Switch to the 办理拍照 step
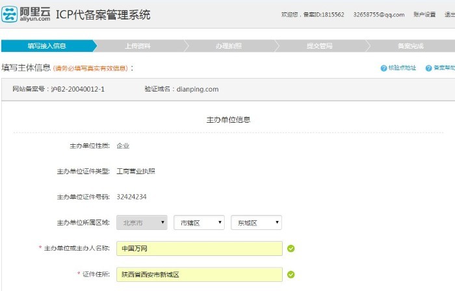455x291 pixels. pyautogui.click(x=229, y=46)
